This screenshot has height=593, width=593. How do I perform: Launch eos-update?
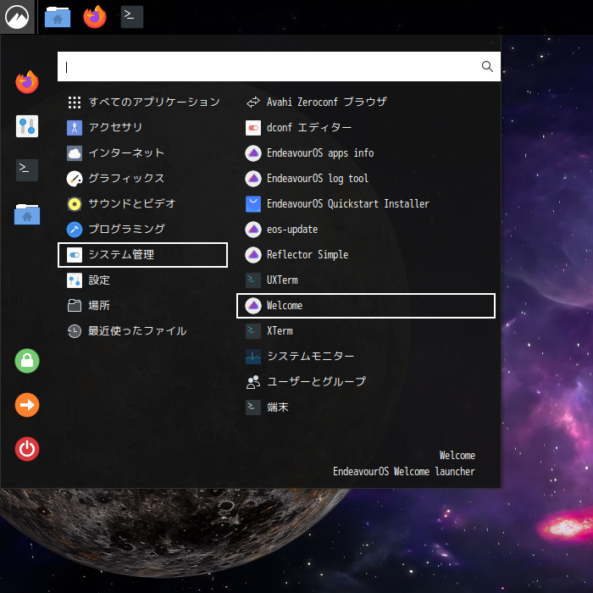pyautogui.click(x=366, y=230)
